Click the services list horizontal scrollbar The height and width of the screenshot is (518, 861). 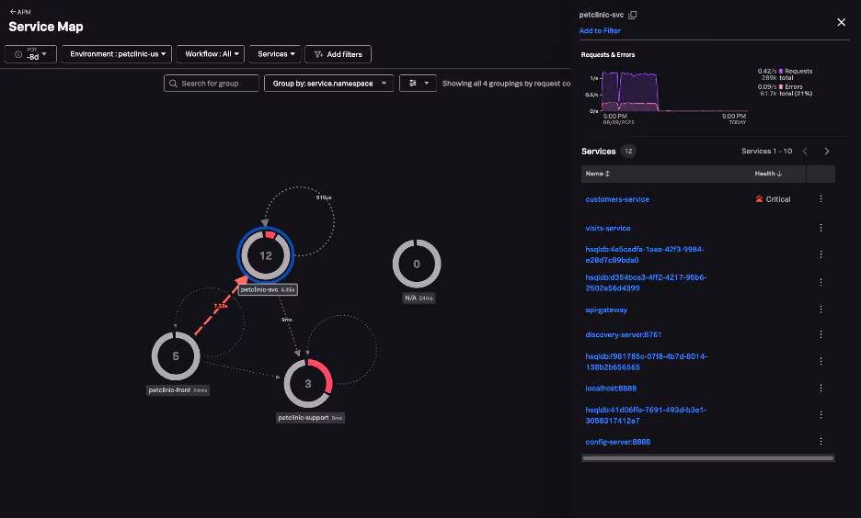707,457
